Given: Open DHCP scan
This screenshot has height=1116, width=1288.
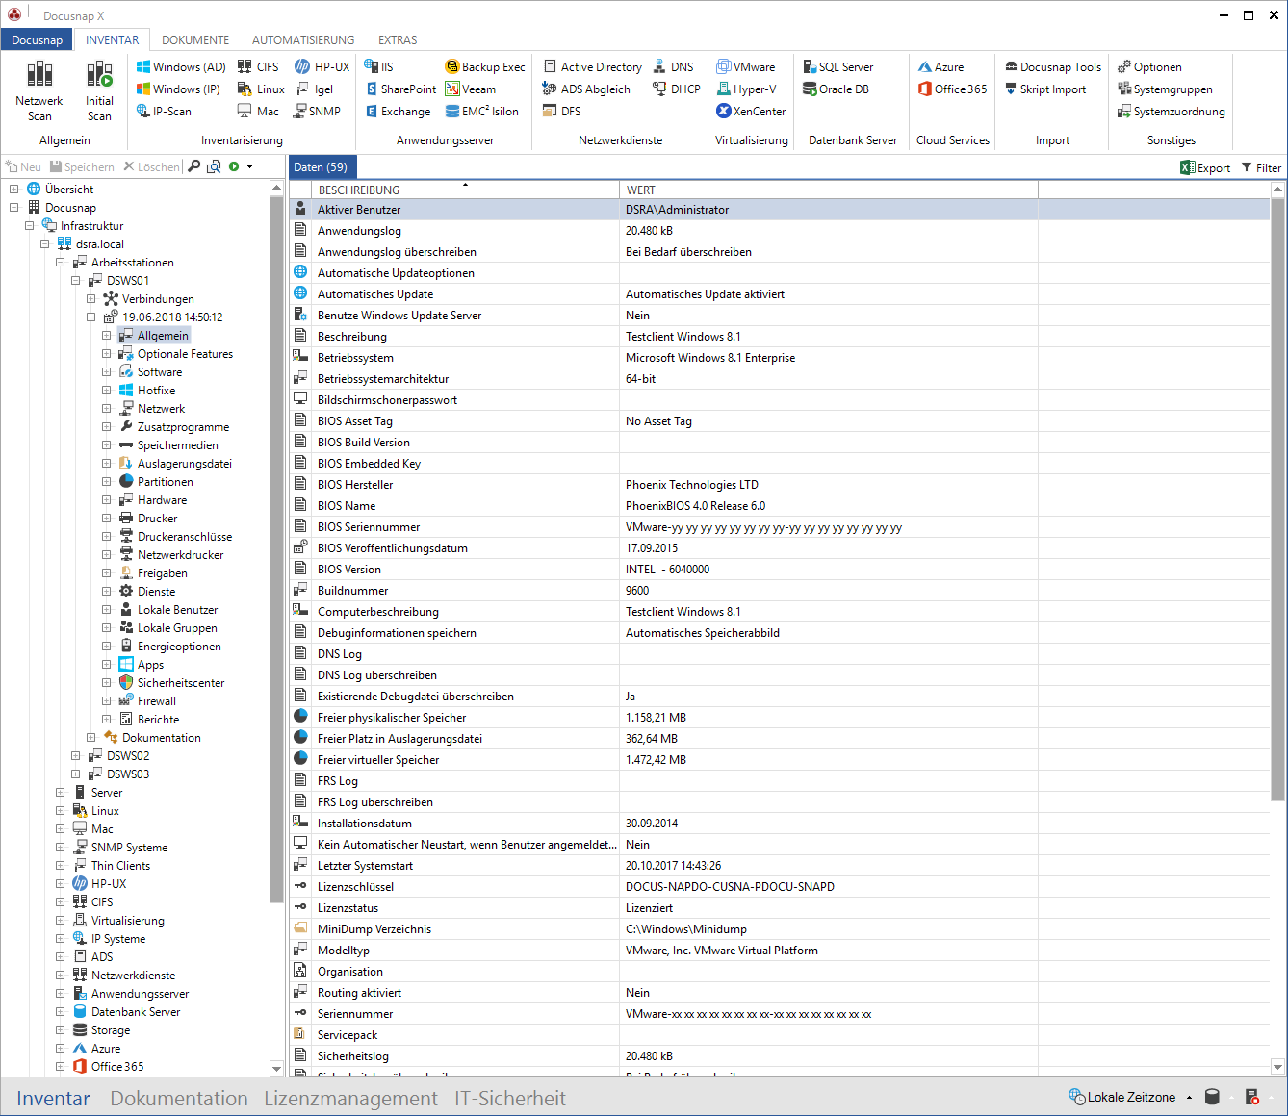Looking at the screenshot, I should coord(676,89).
